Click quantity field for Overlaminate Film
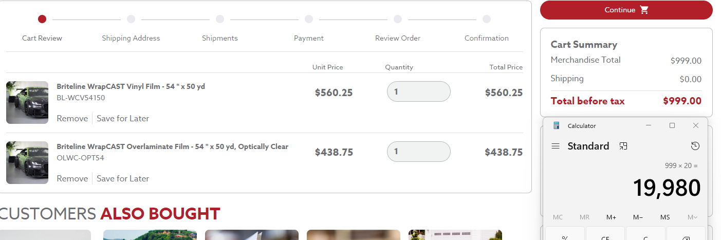The image size is (721, 240). (418, 152)
